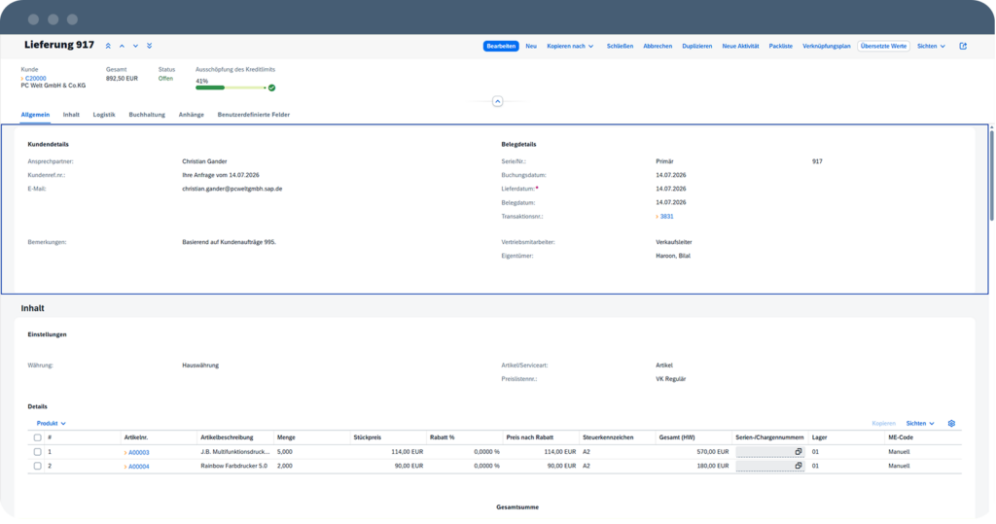
Task: Click the Neue Aktivität button
Action: 740,46
